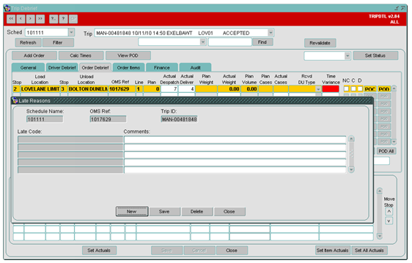Screen dimensions: 412x263
Task: Click the LOVELANE LIMIT load location cell
Action: pyautogui.click(x=40, y=89)
